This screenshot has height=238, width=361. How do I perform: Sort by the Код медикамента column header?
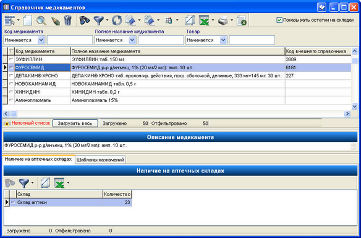(x=43, y=51)
